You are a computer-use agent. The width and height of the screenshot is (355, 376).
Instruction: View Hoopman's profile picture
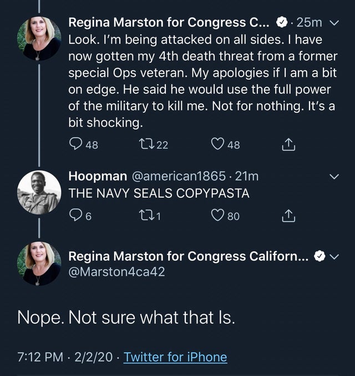click(x=39, y=192)
